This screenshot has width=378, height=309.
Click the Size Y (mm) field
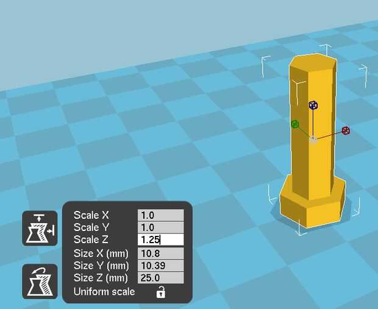[160, 265]
